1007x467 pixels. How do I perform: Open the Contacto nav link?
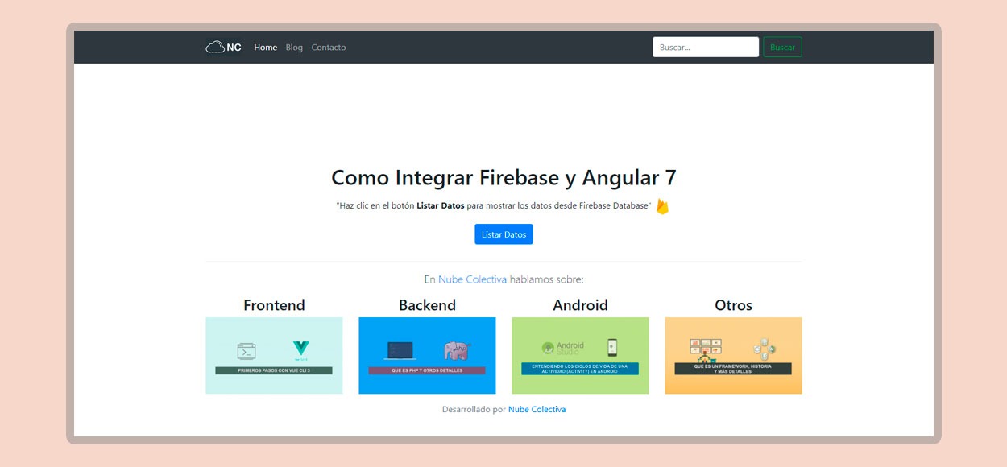click(x=329, y=48)
